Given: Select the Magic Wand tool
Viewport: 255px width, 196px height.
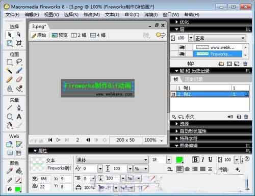Looking at the screenshot, I should click(x=10, y=70).
